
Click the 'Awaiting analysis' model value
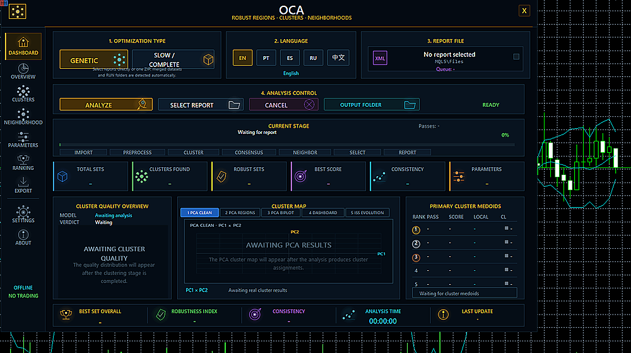tap(114, 215)
